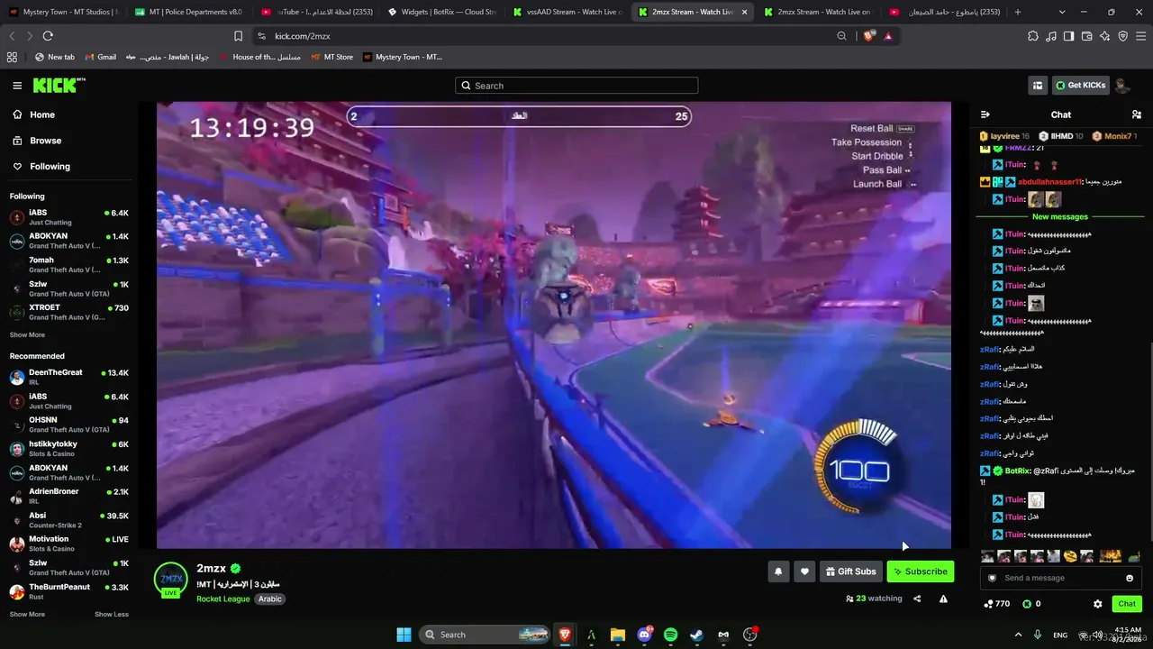Click the KICK logo

tap(59, 86)
